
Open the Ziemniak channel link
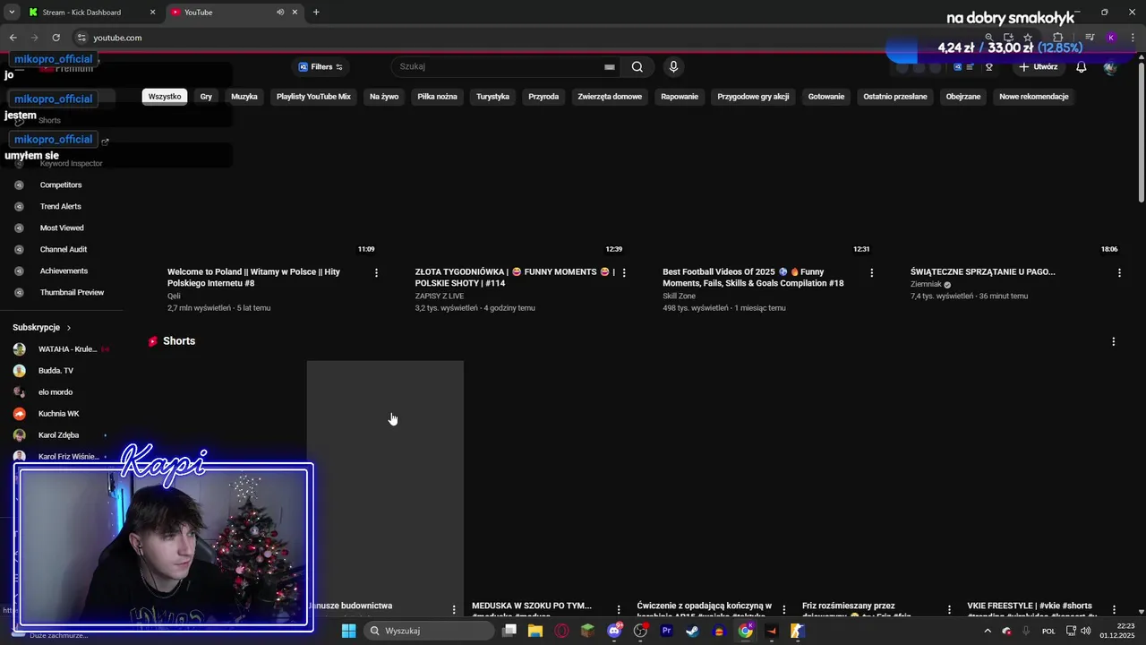point(926,284)
